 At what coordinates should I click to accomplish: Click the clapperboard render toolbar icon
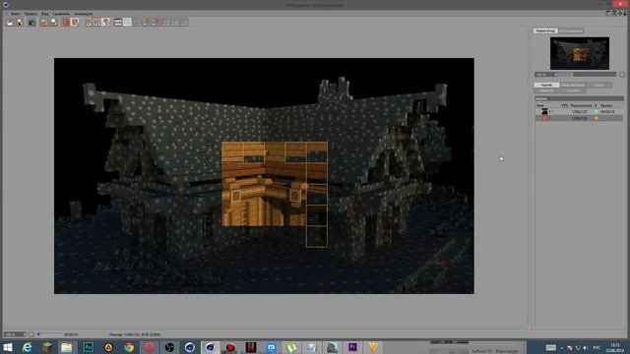tap(32, 22)
